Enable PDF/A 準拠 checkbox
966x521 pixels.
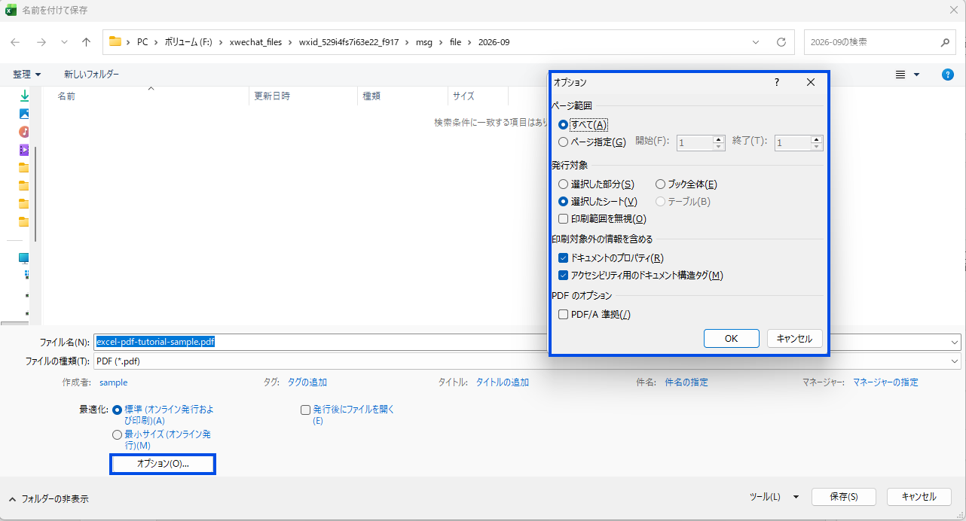point(563,315)
